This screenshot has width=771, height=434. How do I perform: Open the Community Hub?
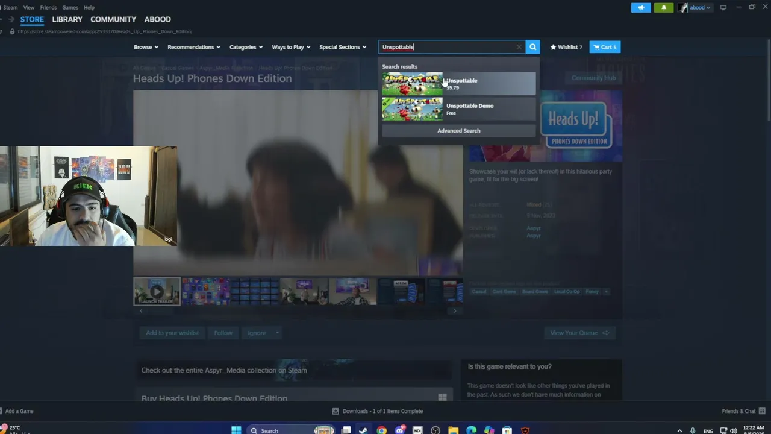593,78
